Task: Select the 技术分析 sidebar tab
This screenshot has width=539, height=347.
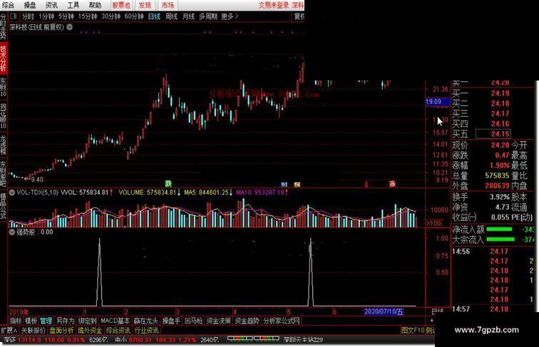Action: point(4,58)
